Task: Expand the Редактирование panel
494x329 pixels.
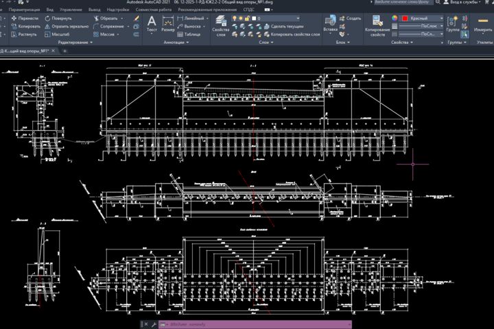Action: tap(75, 42)
